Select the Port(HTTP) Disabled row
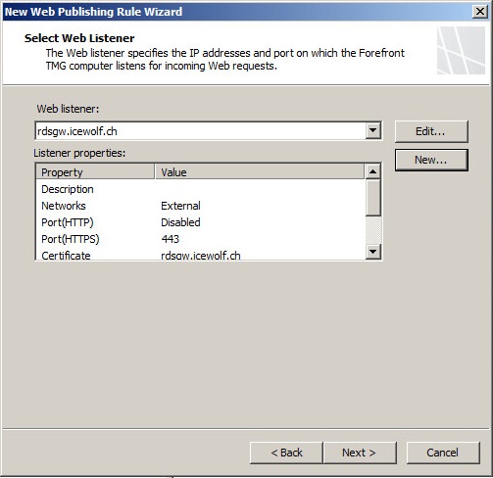 click(201, 222)
